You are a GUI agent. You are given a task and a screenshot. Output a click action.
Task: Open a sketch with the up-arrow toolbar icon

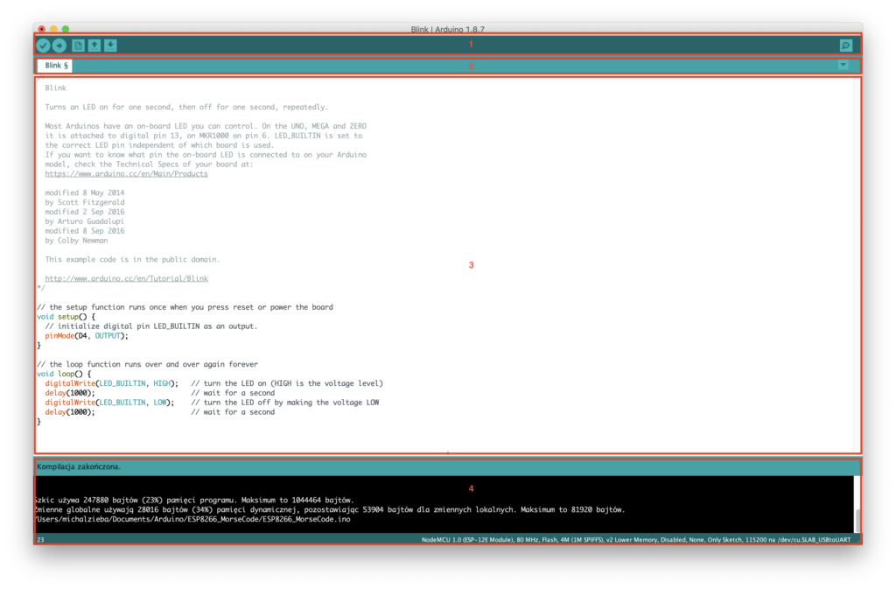pos(93,45)
